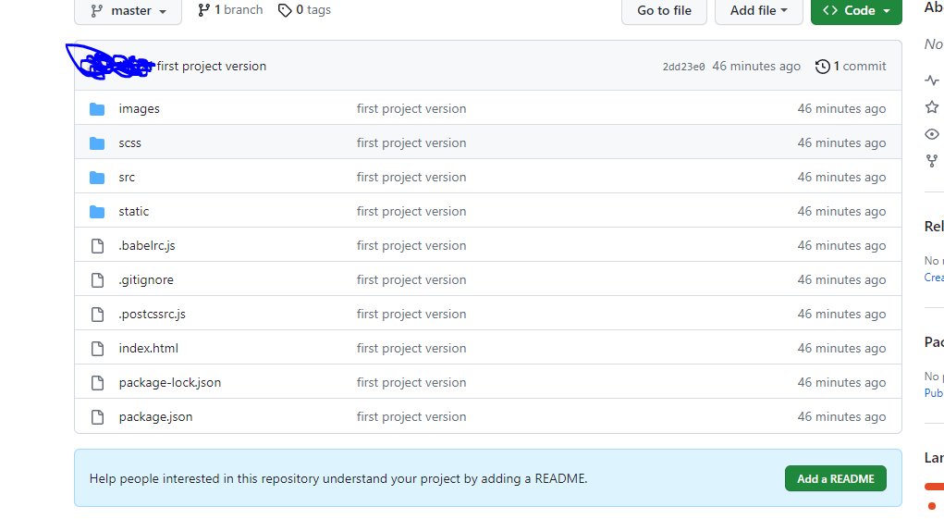Open the package.json file
944x519 pixels.
(x=156, y=417)
